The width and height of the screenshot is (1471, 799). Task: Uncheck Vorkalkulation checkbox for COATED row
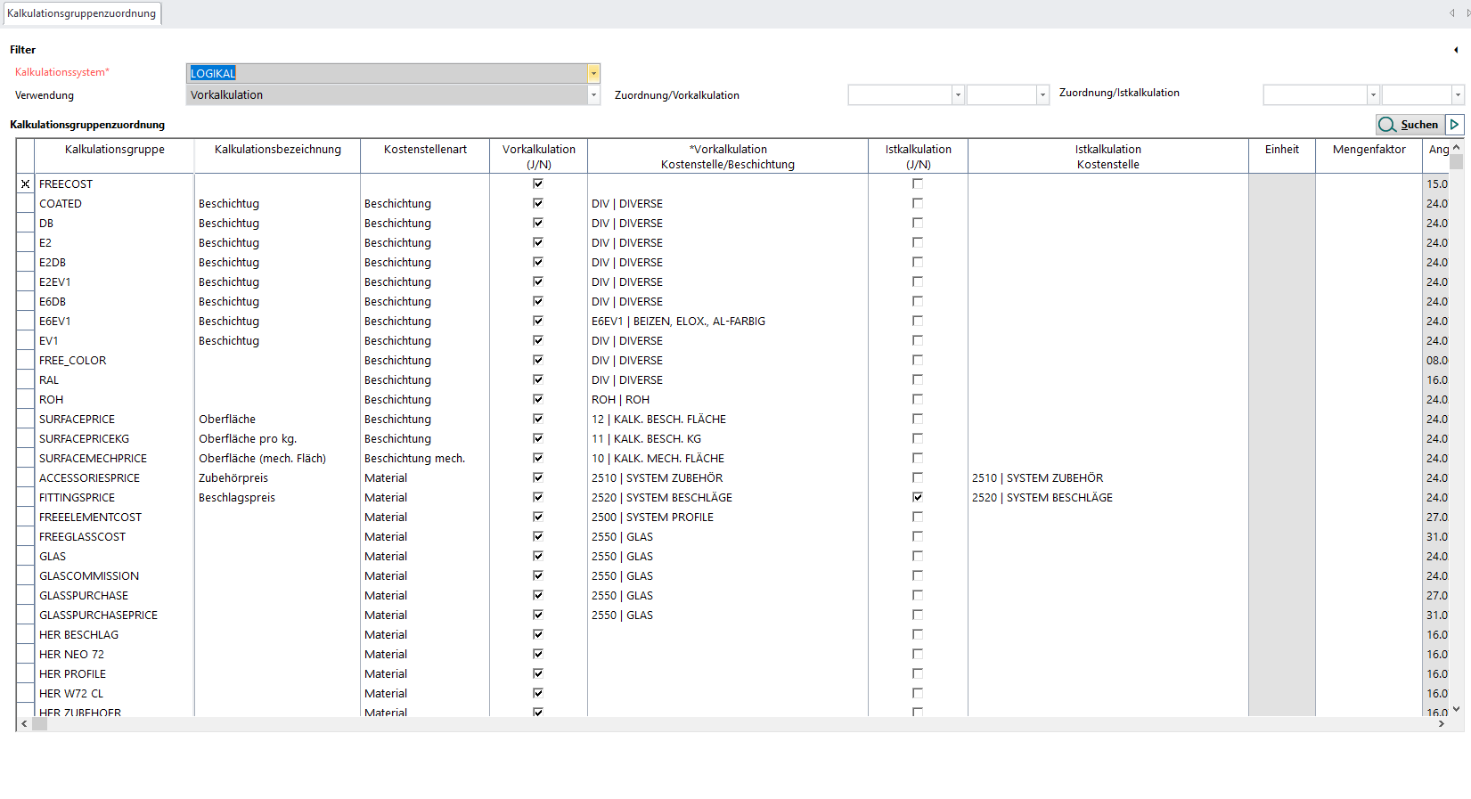click(x=538, y=203)
